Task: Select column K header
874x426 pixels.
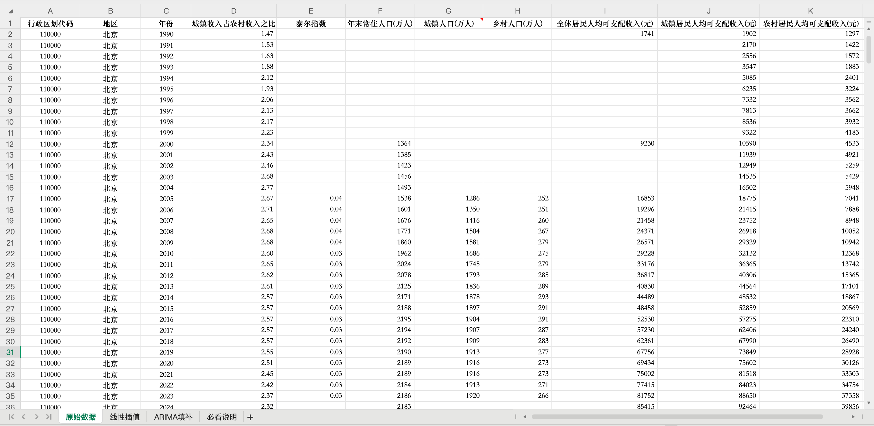Action: [x=810, y=11]
